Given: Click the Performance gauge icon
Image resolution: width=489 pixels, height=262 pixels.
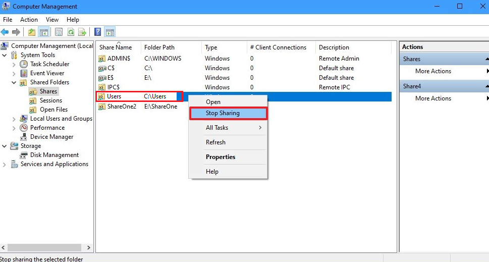Looking at the screenshot, I should coord(24,128).
